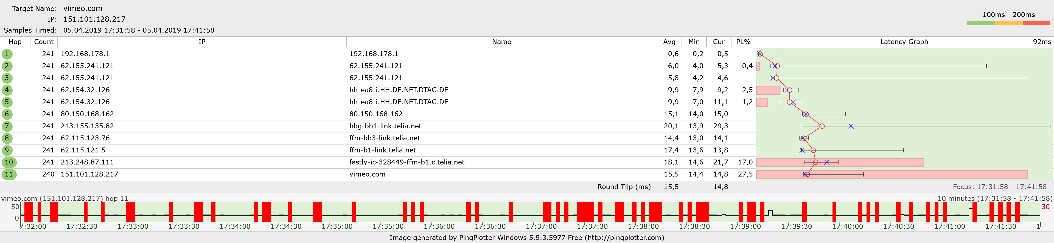This screenshot has width=1054, height=243.
Task: Click the hop 3 circle icon
Action: point(7,78)
